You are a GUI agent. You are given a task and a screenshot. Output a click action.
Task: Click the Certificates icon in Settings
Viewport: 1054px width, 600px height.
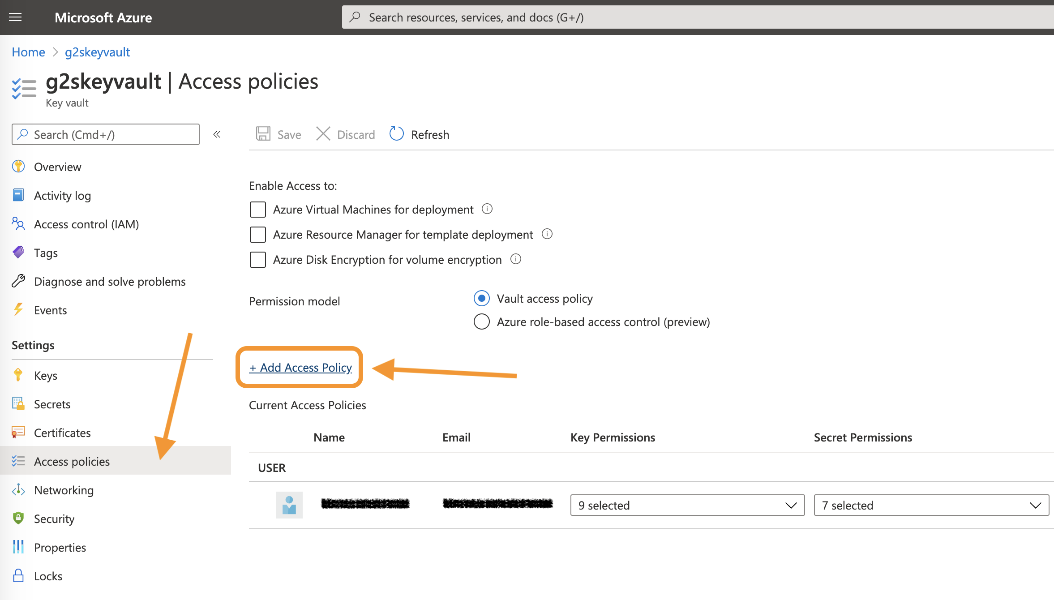point(18,433)
